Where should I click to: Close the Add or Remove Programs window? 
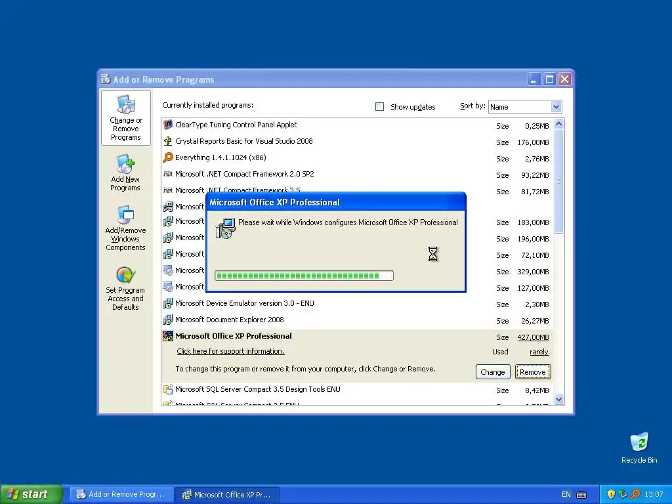[565, 79]
